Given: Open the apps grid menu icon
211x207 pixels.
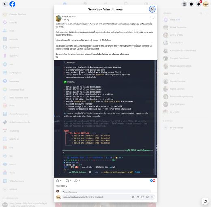Looking at the screenshot, I should point(184,4).
